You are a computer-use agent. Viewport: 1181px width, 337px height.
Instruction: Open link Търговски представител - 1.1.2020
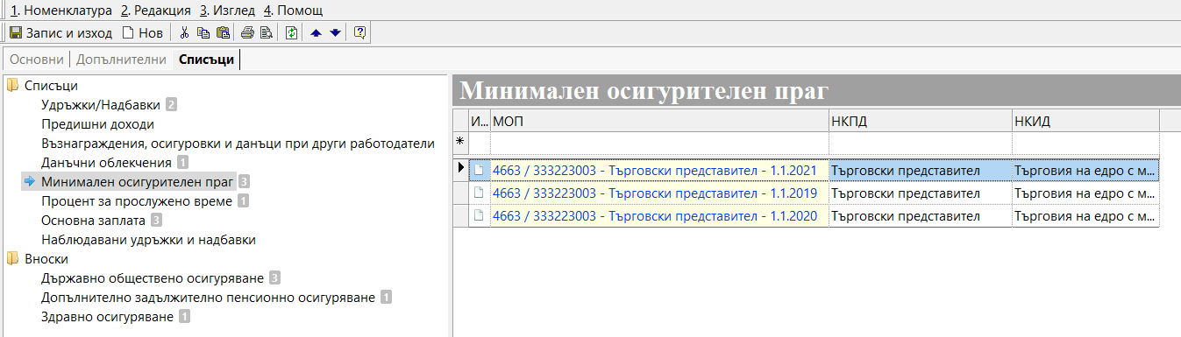655,215
